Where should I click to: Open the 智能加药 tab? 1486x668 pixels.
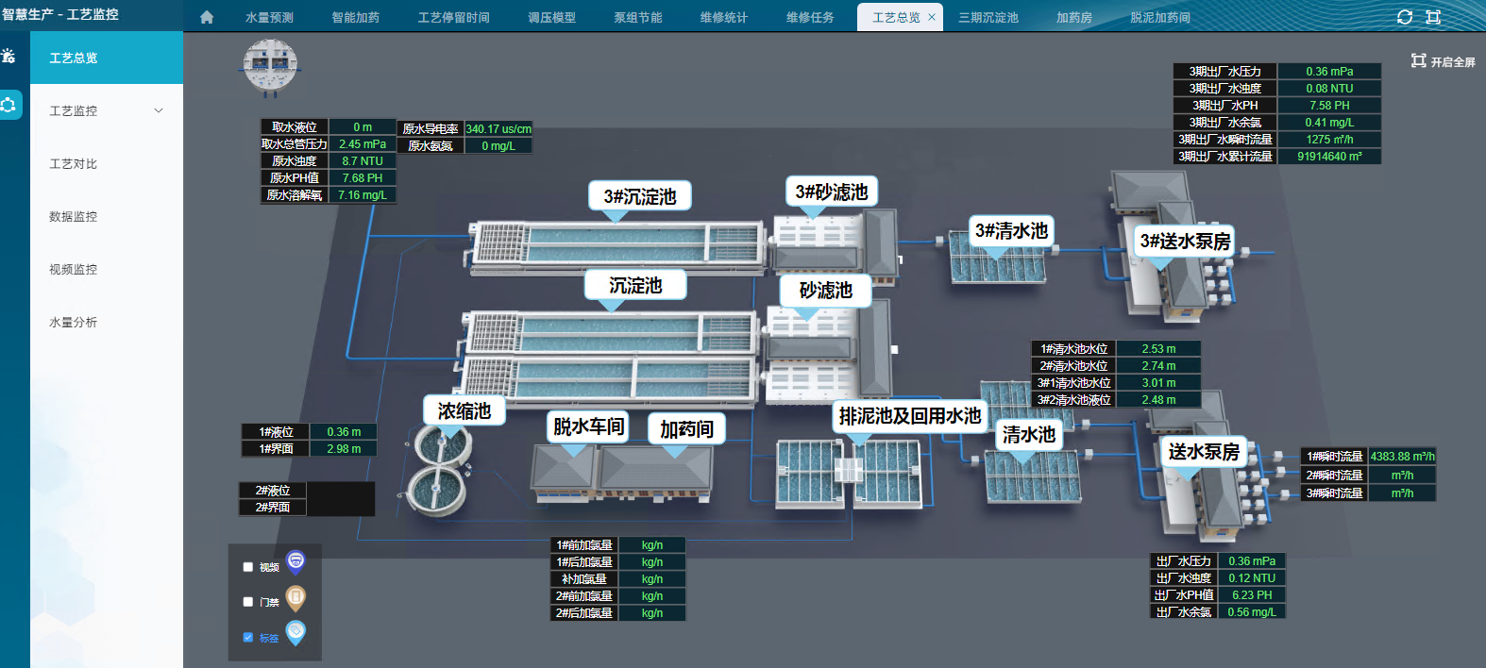click(355, 17)
